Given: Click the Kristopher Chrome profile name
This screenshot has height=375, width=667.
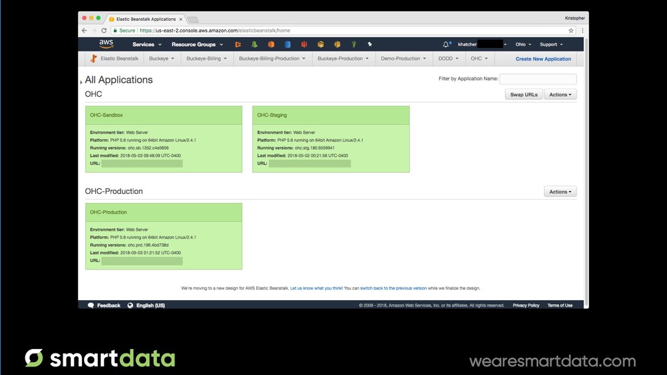Looking at the screenshot, I should click(575, 18).
